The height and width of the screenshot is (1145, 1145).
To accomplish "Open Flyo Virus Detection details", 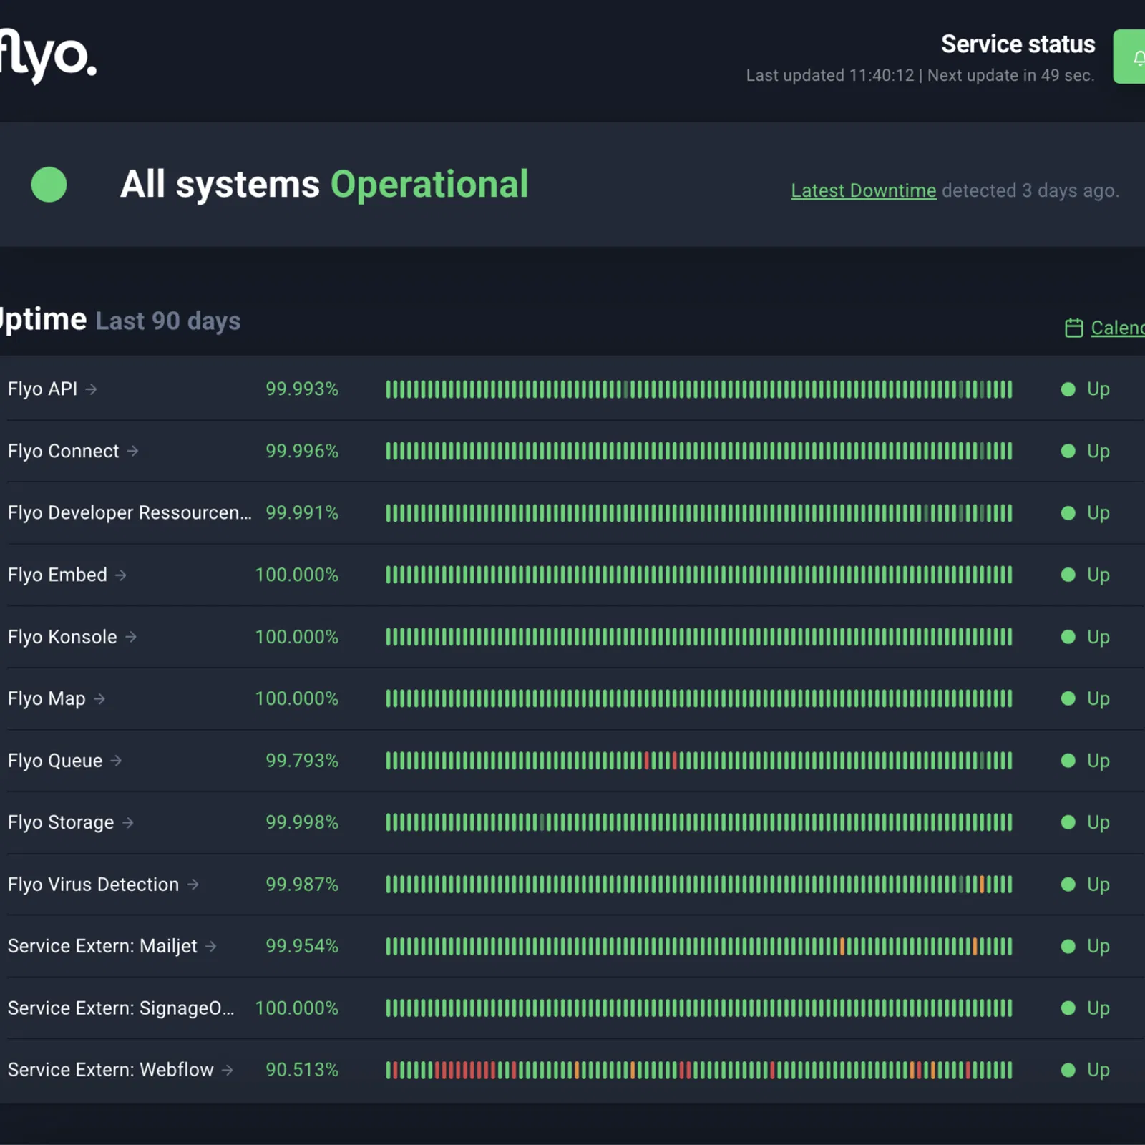I will pos(93,885).
